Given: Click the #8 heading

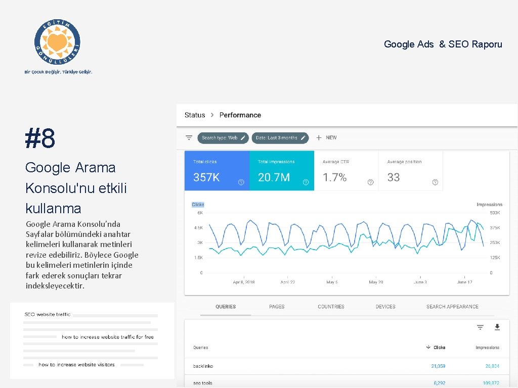Looking at the screenshot, I should coord(40,138).
